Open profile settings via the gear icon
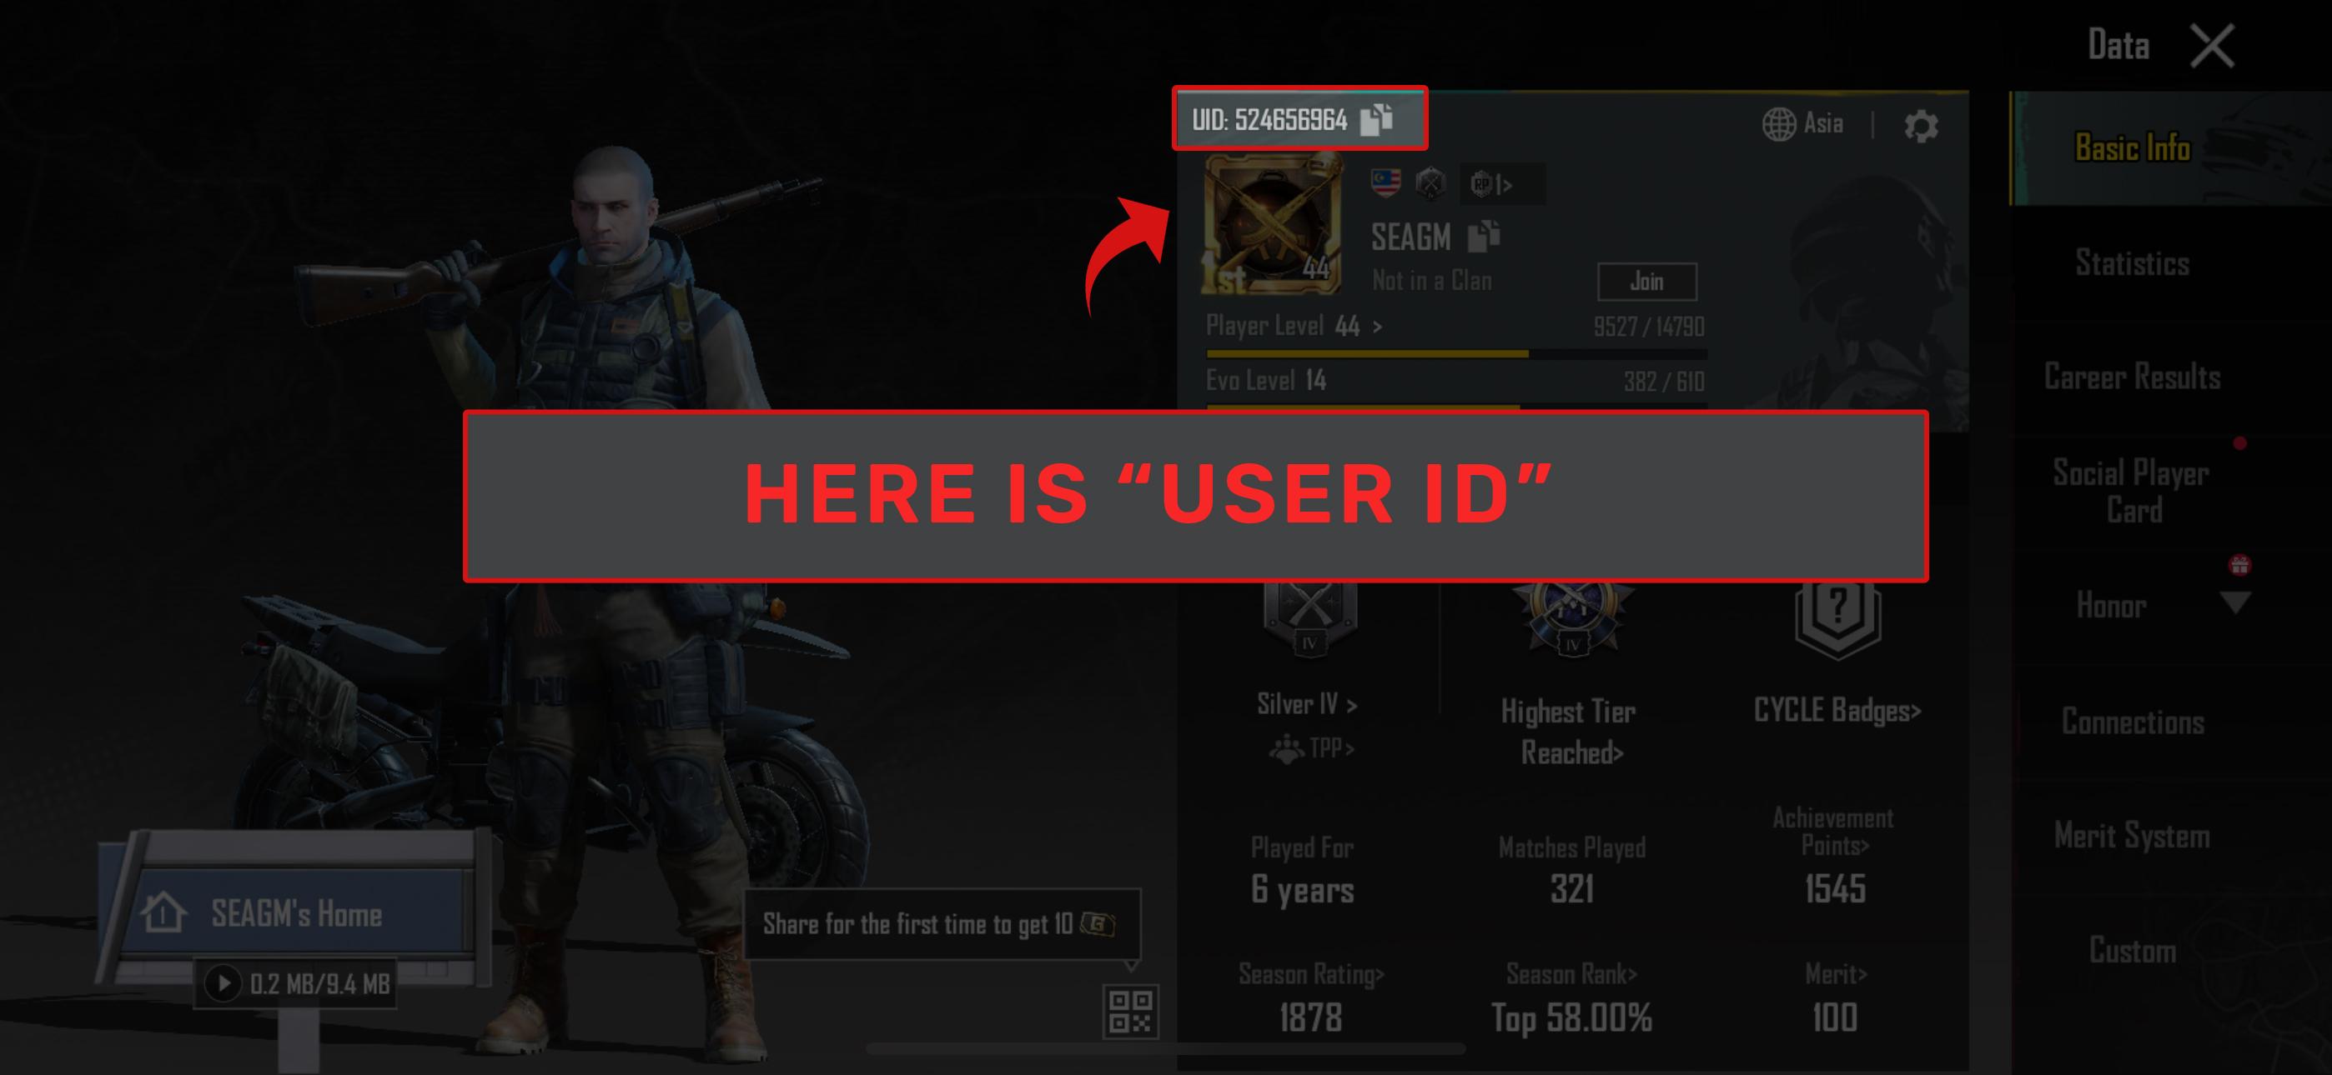Image resolution: width=2332 pixels, height=1075 pixels. coord(1920,126)
